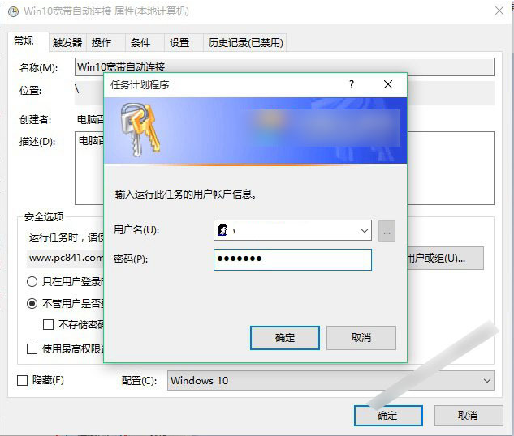Click the "..." browse button beside the username
The image size is (514, 436).
point(387,231)
